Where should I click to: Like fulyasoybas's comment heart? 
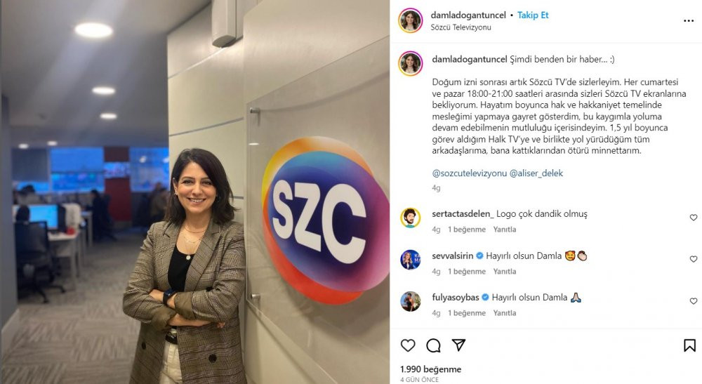click(x=694, y=301)
